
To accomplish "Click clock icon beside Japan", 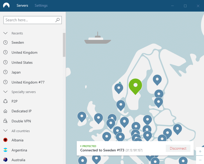I will pyautogui.click(x=5, y=72).
